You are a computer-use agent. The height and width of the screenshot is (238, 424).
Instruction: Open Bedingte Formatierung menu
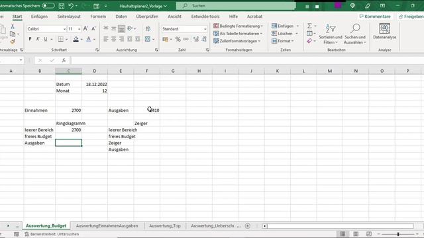coord(238,26)
